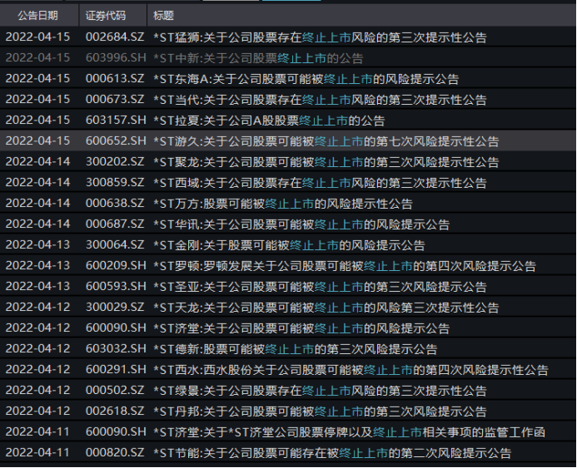This screenshot has height=468, width=577.
Task: Click the 标题 column header
Action: [164, 15]
